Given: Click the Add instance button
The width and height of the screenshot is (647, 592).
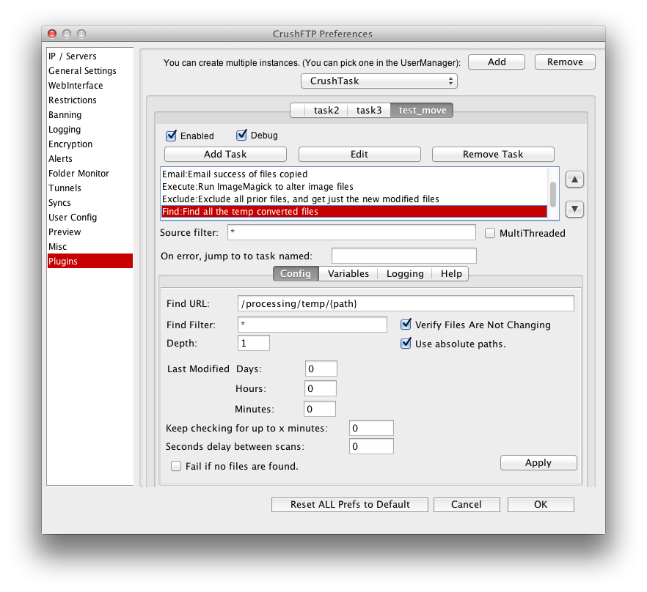Looking at the screenshot, I should pos(497,62).
